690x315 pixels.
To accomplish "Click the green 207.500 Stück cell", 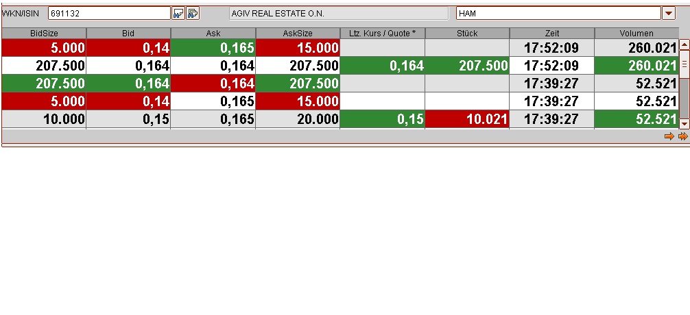I will (x=467, y=66).
